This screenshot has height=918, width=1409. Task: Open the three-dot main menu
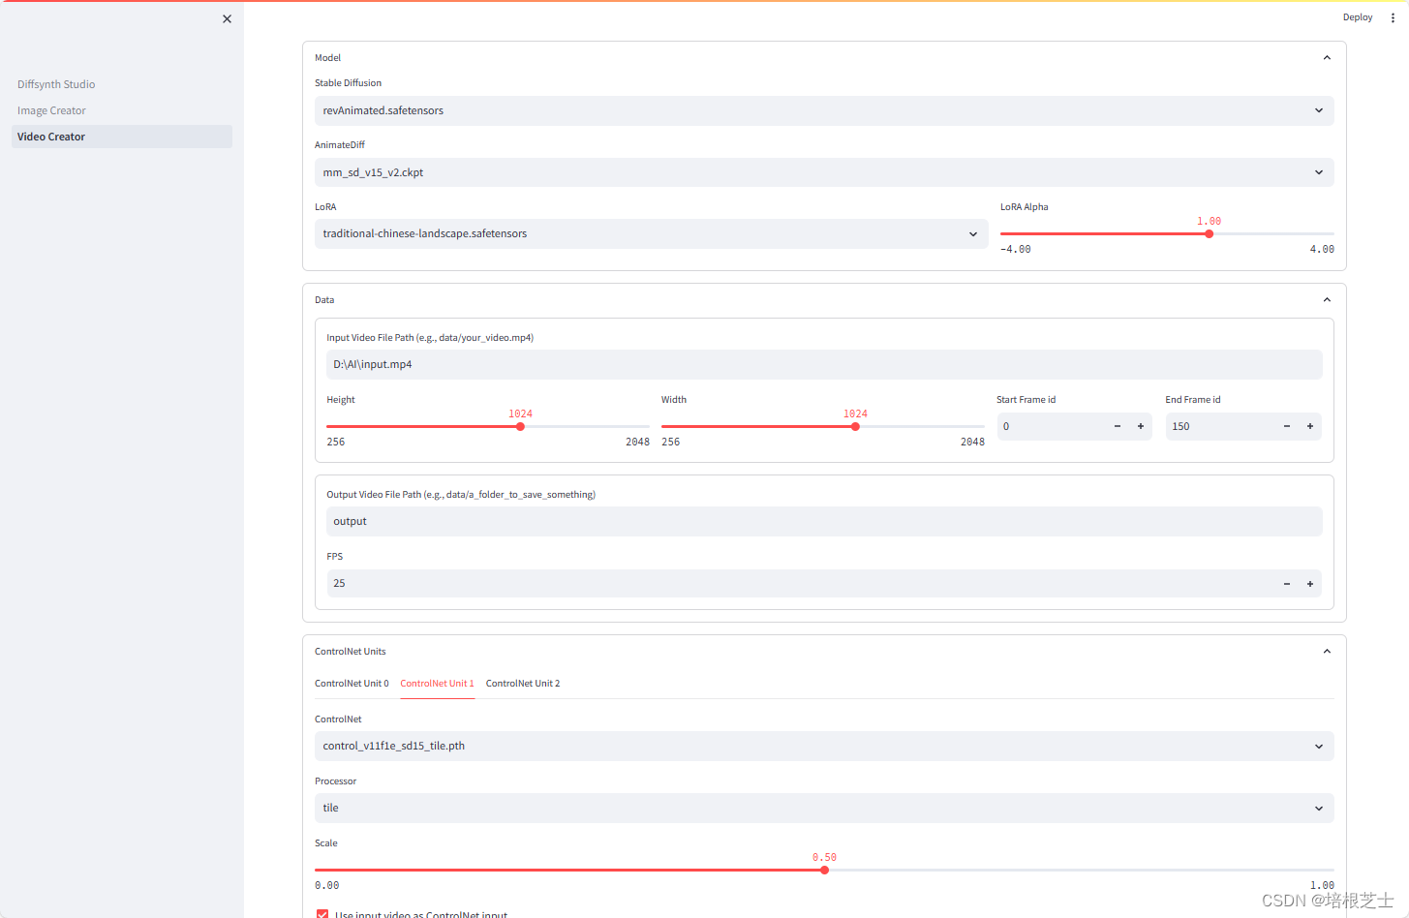pyautogui.click(x=1393, y=17)
